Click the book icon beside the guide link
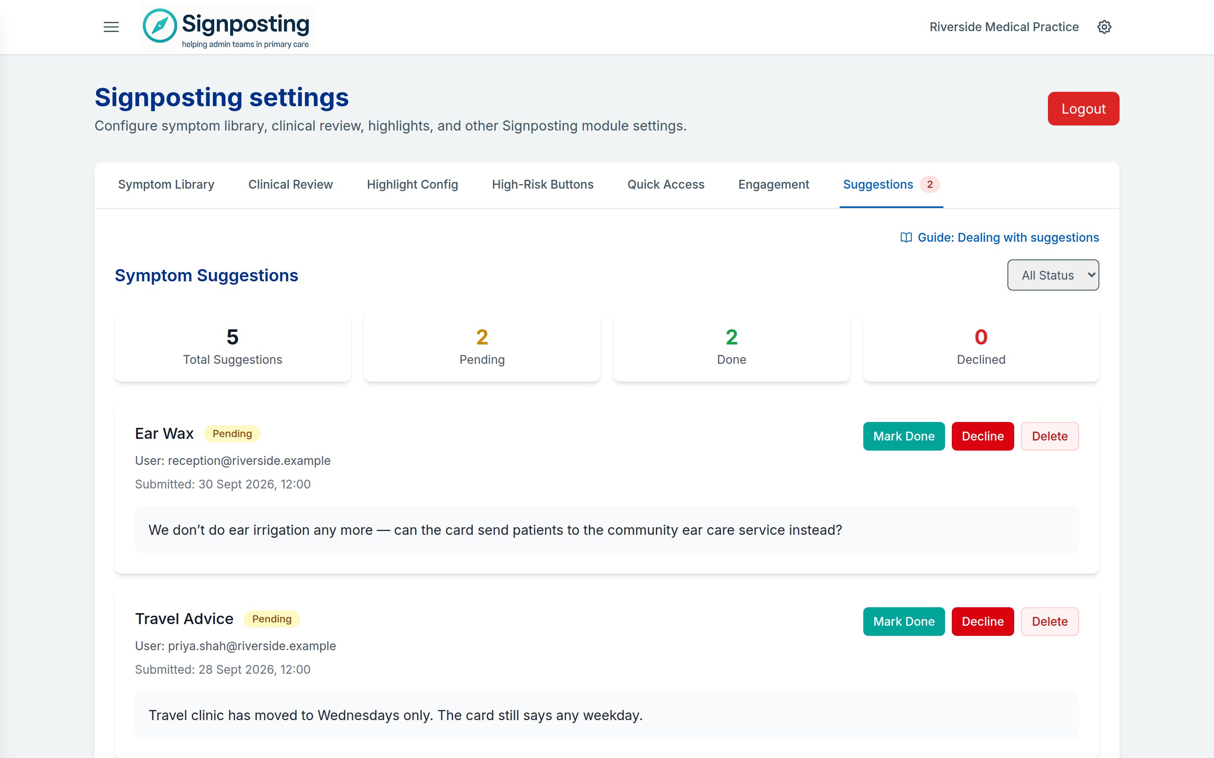 pos(906,238)
